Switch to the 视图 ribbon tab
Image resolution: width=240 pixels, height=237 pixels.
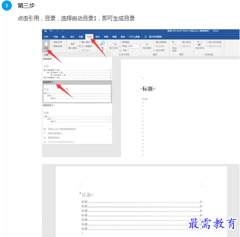114,37
